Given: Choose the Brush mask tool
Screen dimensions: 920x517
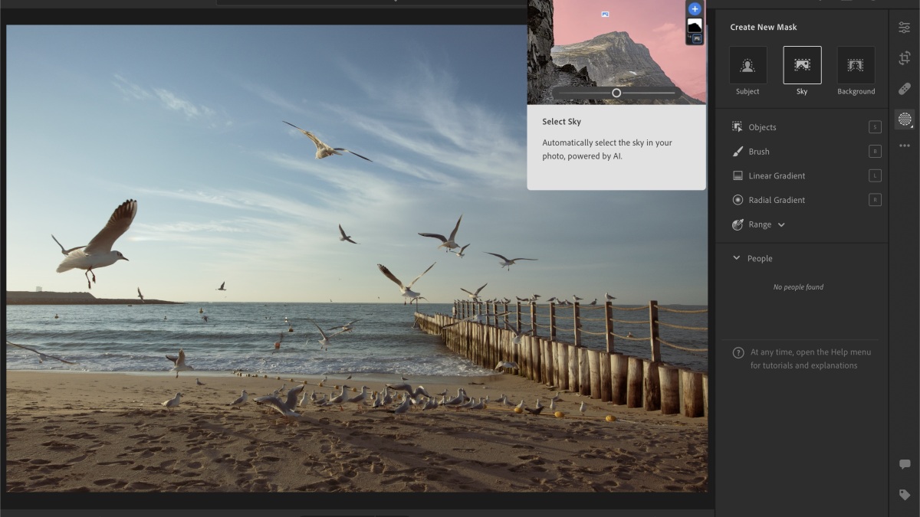Looking at the screenshot, I should pos(758,152).
